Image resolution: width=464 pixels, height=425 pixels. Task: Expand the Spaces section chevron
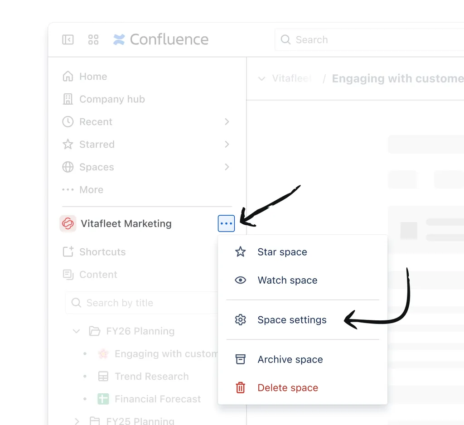click(x=227, y=167)
